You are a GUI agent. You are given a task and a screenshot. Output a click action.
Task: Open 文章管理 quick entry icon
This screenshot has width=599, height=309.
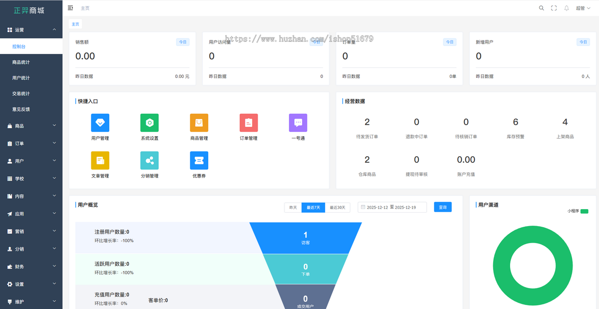click(100, 160)
